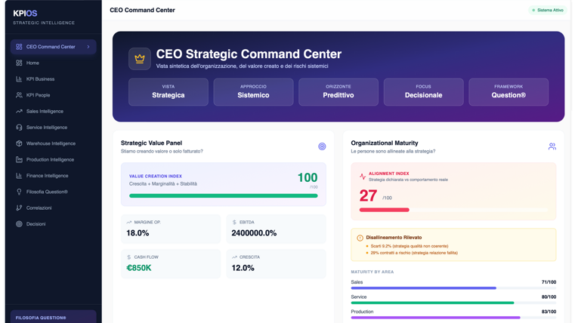Select the Vista Strategica card
This screenshot has height=323, width=575.
coord(168,91)
